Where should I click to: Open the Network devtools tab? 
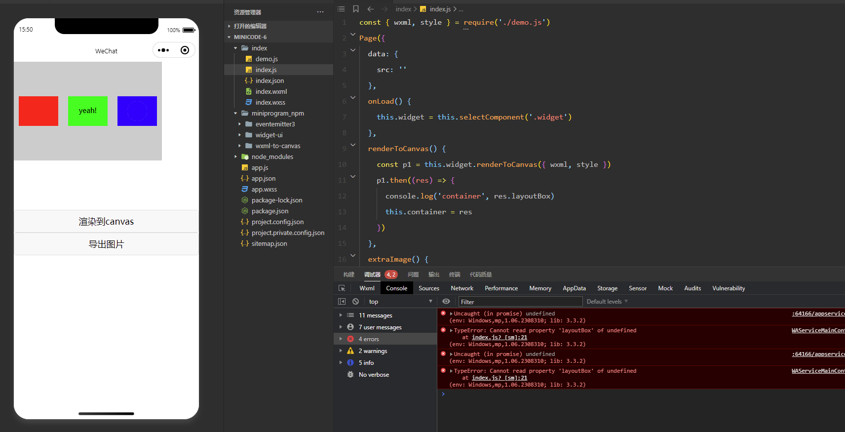pos(462,288)
